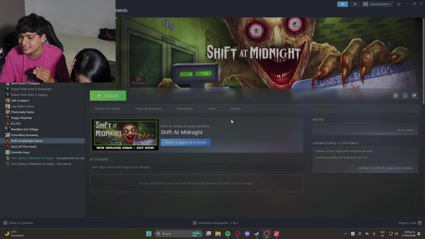Open Spotify from taskbar
Viewport: 425px width, 239px height.
coord(228,234)
